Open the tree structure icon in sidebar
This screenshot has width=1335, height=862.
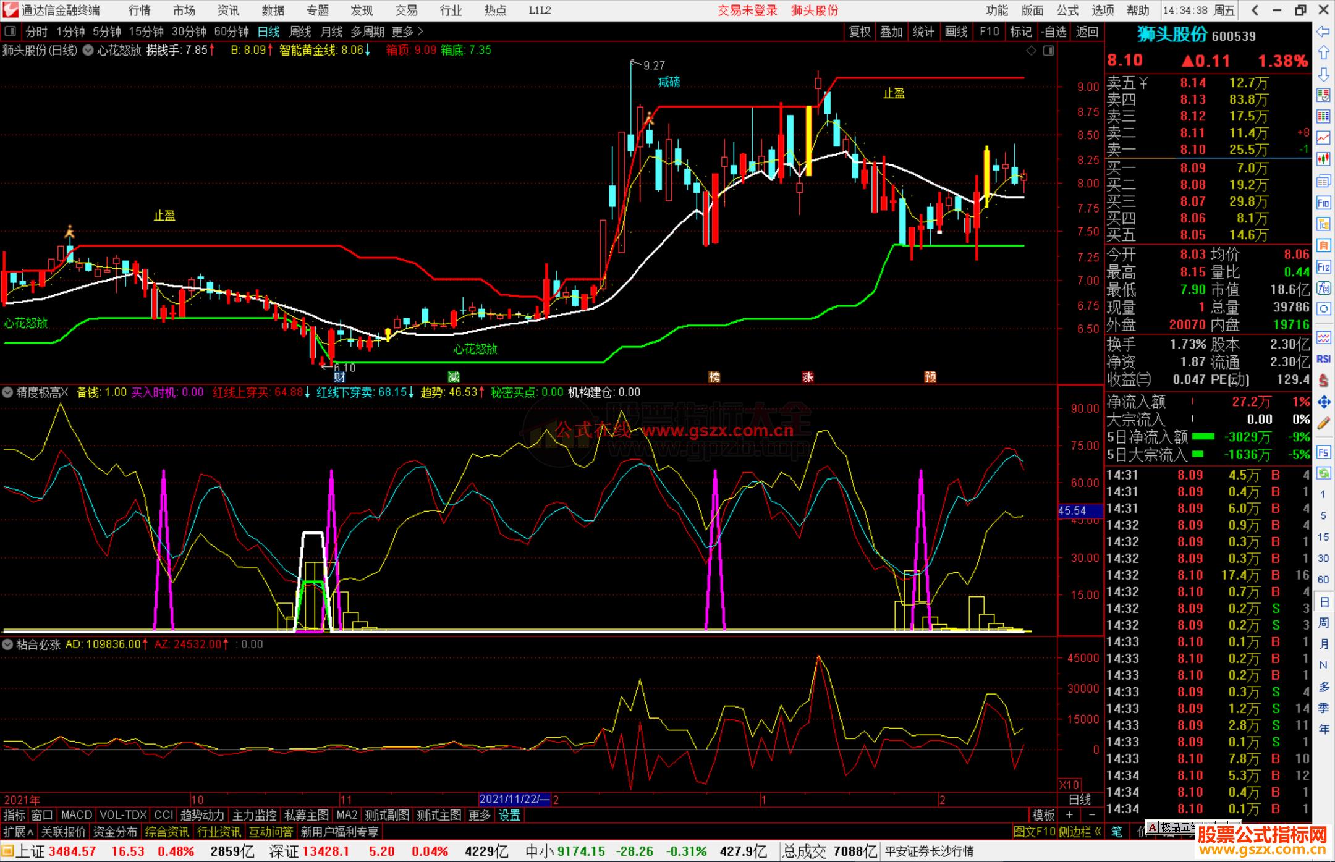1323,224
